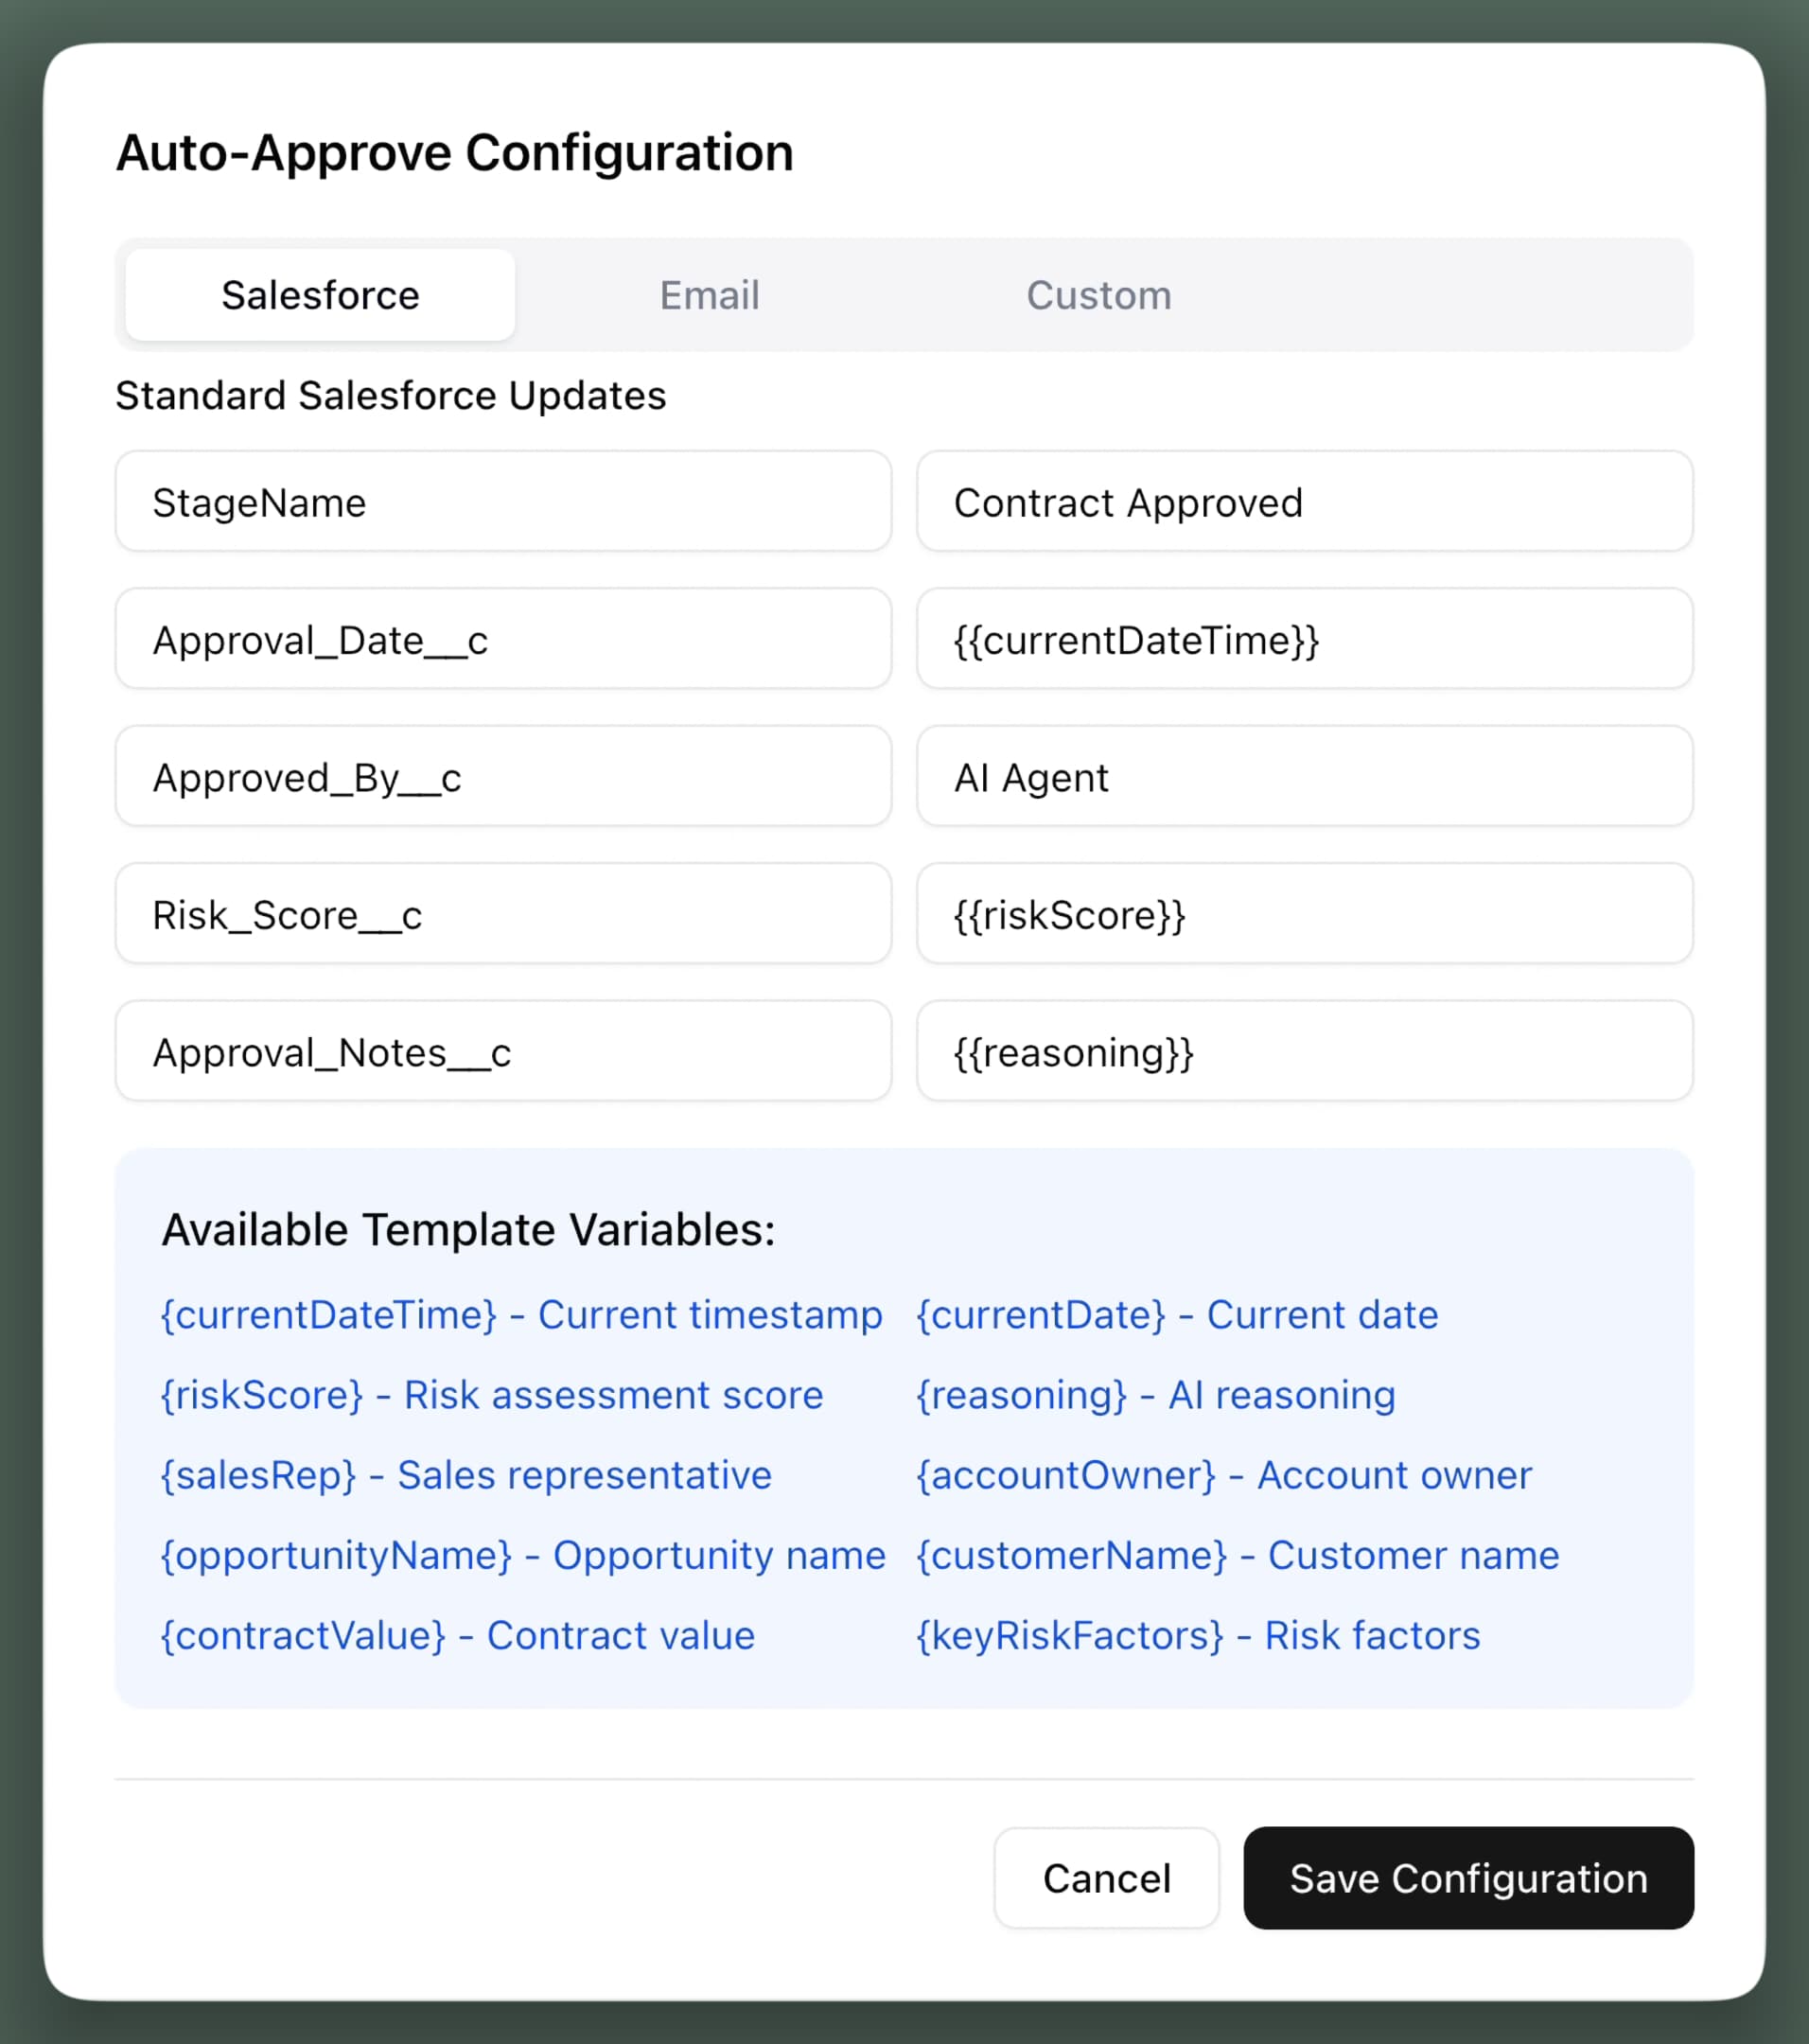The image size is (1809, 2044).
Task: Click the {keyRiskFactors} - Risk factors variable
Action: (x=1198, y=1635)
